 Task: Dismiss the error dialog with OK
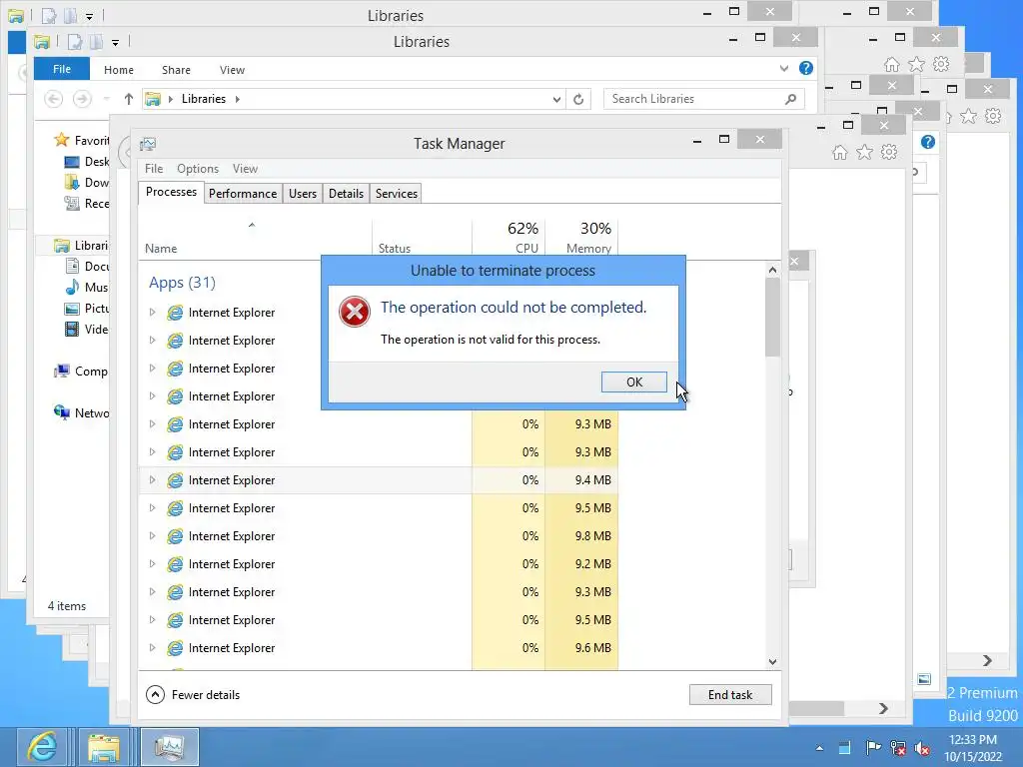pos(634,383)
